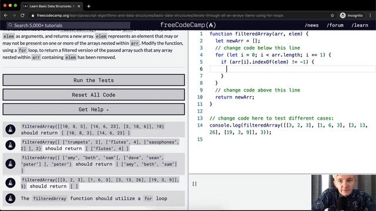Click the lock icon in the address bar
This screenshot has width=376, height=211.
33,15
